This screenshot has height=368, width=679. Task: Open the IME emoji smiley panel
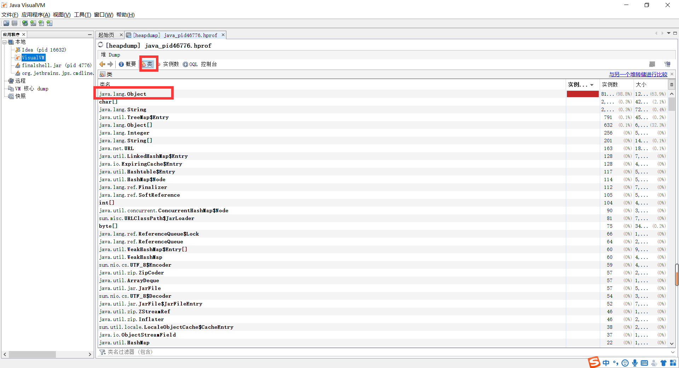pos(625,363)
